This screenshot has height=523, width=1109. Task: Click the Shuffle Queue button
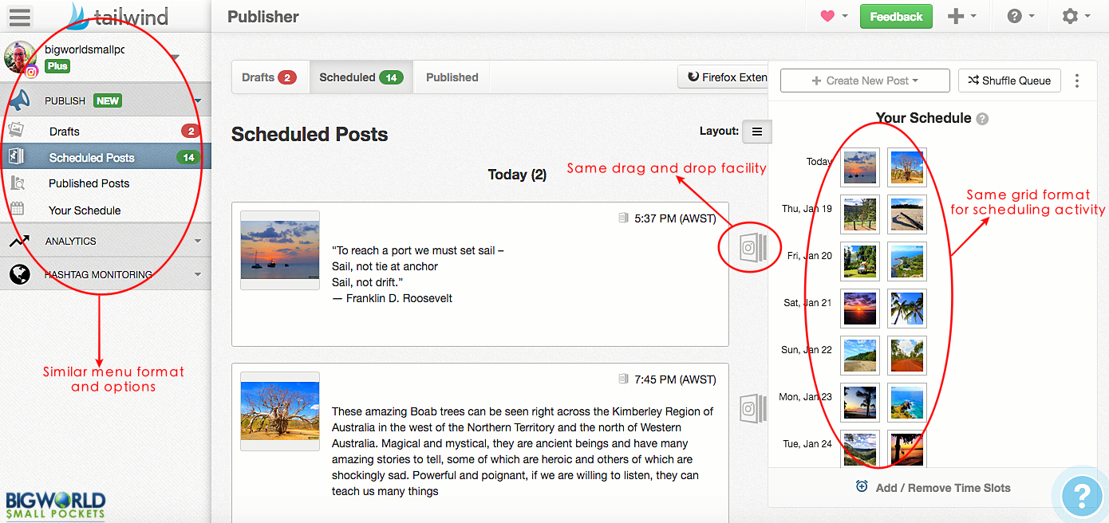[x=1009, y=81]
